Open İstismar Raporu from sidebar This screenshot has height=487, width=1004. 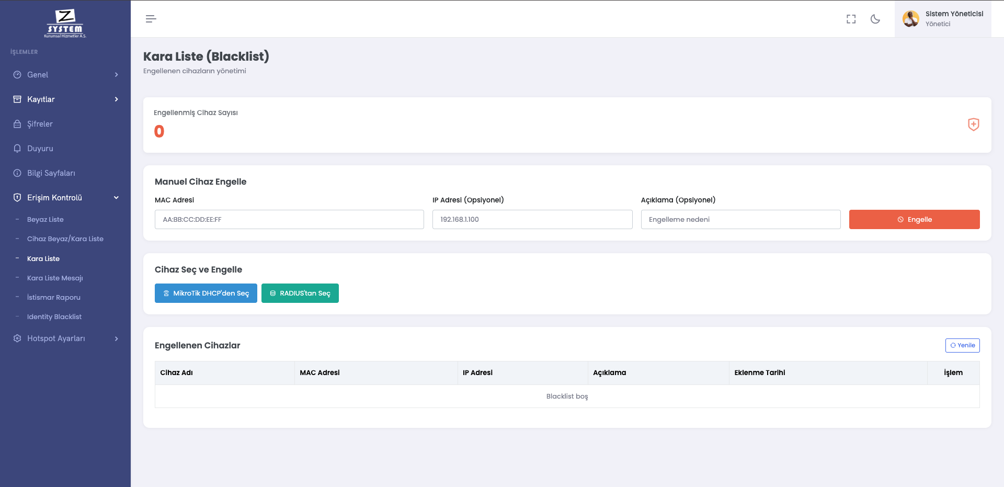coord(54,298)
